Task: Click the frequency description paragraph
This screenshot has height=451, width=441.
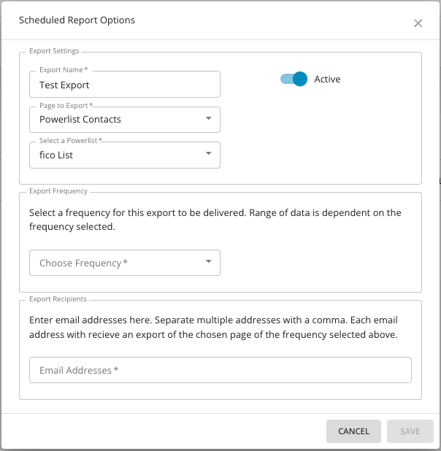Action: pos(215,220)
